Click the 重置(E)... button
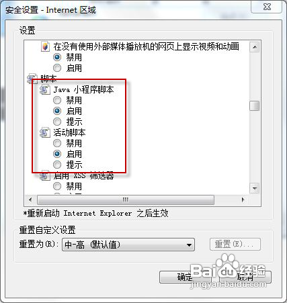 (235, 244)
